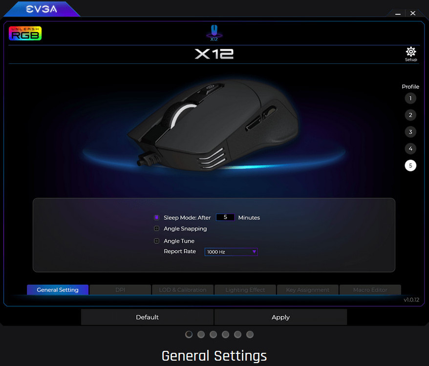Click the Apply button

[281, 317]
